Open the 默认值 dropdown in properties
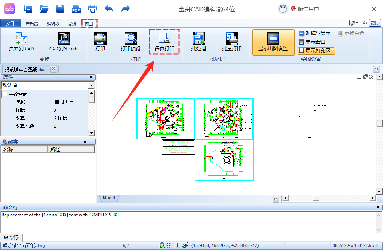Viewport: 383px width, 250px height. 91,85
